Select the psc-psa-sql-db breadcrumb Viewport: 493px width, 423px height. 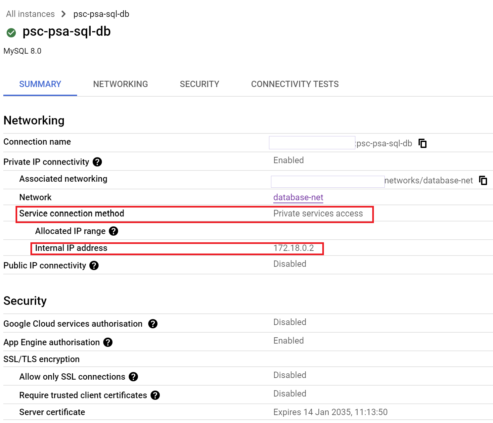coord(101,14)
